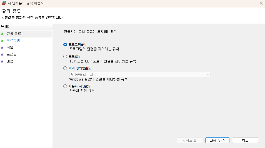This screenshot has height=148, width=265.
Task: Click the blue bullet beside 프로필 step
Action: 2,54
